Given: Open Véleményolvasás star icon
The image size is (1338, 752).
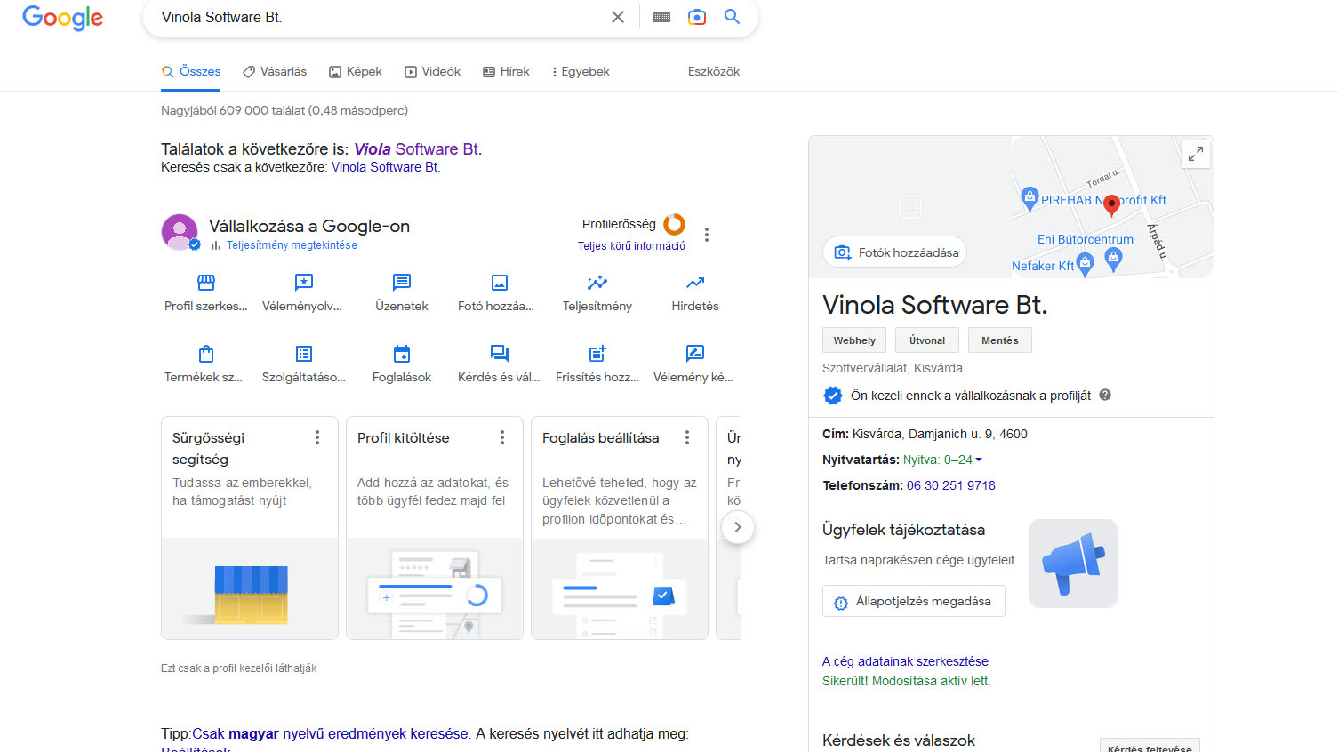Looking at the screenshot, I should tap(304, 283).
